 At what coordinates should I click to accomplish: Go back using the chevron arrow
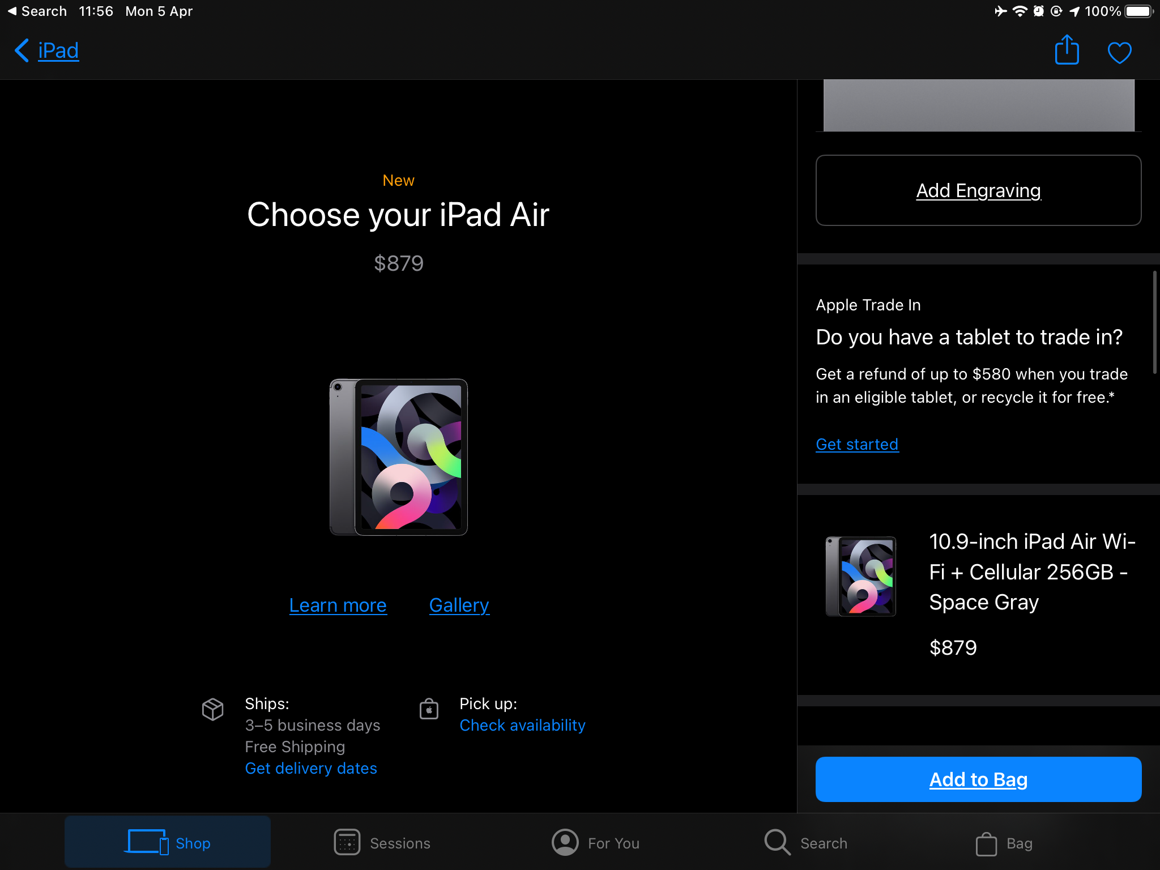(x=22, y=50)
